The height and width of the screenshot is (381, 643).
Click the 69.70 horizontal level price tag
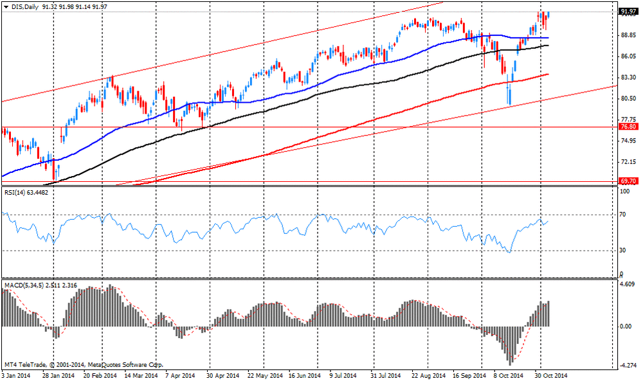627,182
